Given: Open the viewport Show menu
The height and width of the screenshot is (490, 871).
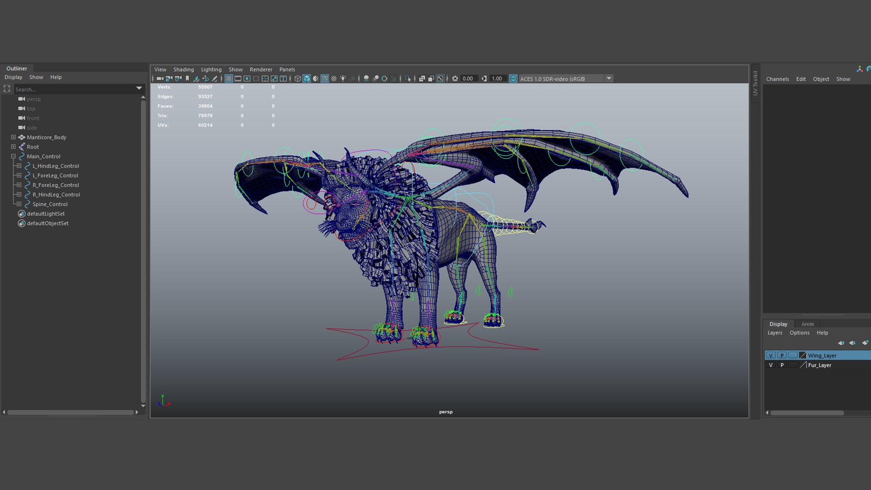Looking at the screenshot, I should [x=235, y=69].
